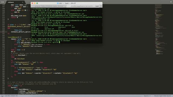
Task: Click the Line 161, Column 35 status text
Action: pyautogui.click(x=11, y=96)
